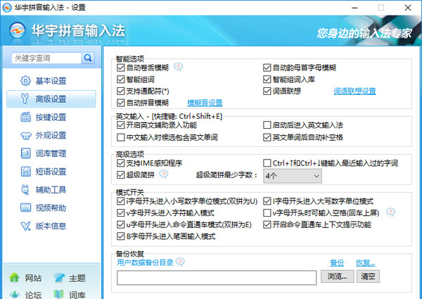Click the 清空 button
The image size is (422, 299).
(x=368, y=276)
